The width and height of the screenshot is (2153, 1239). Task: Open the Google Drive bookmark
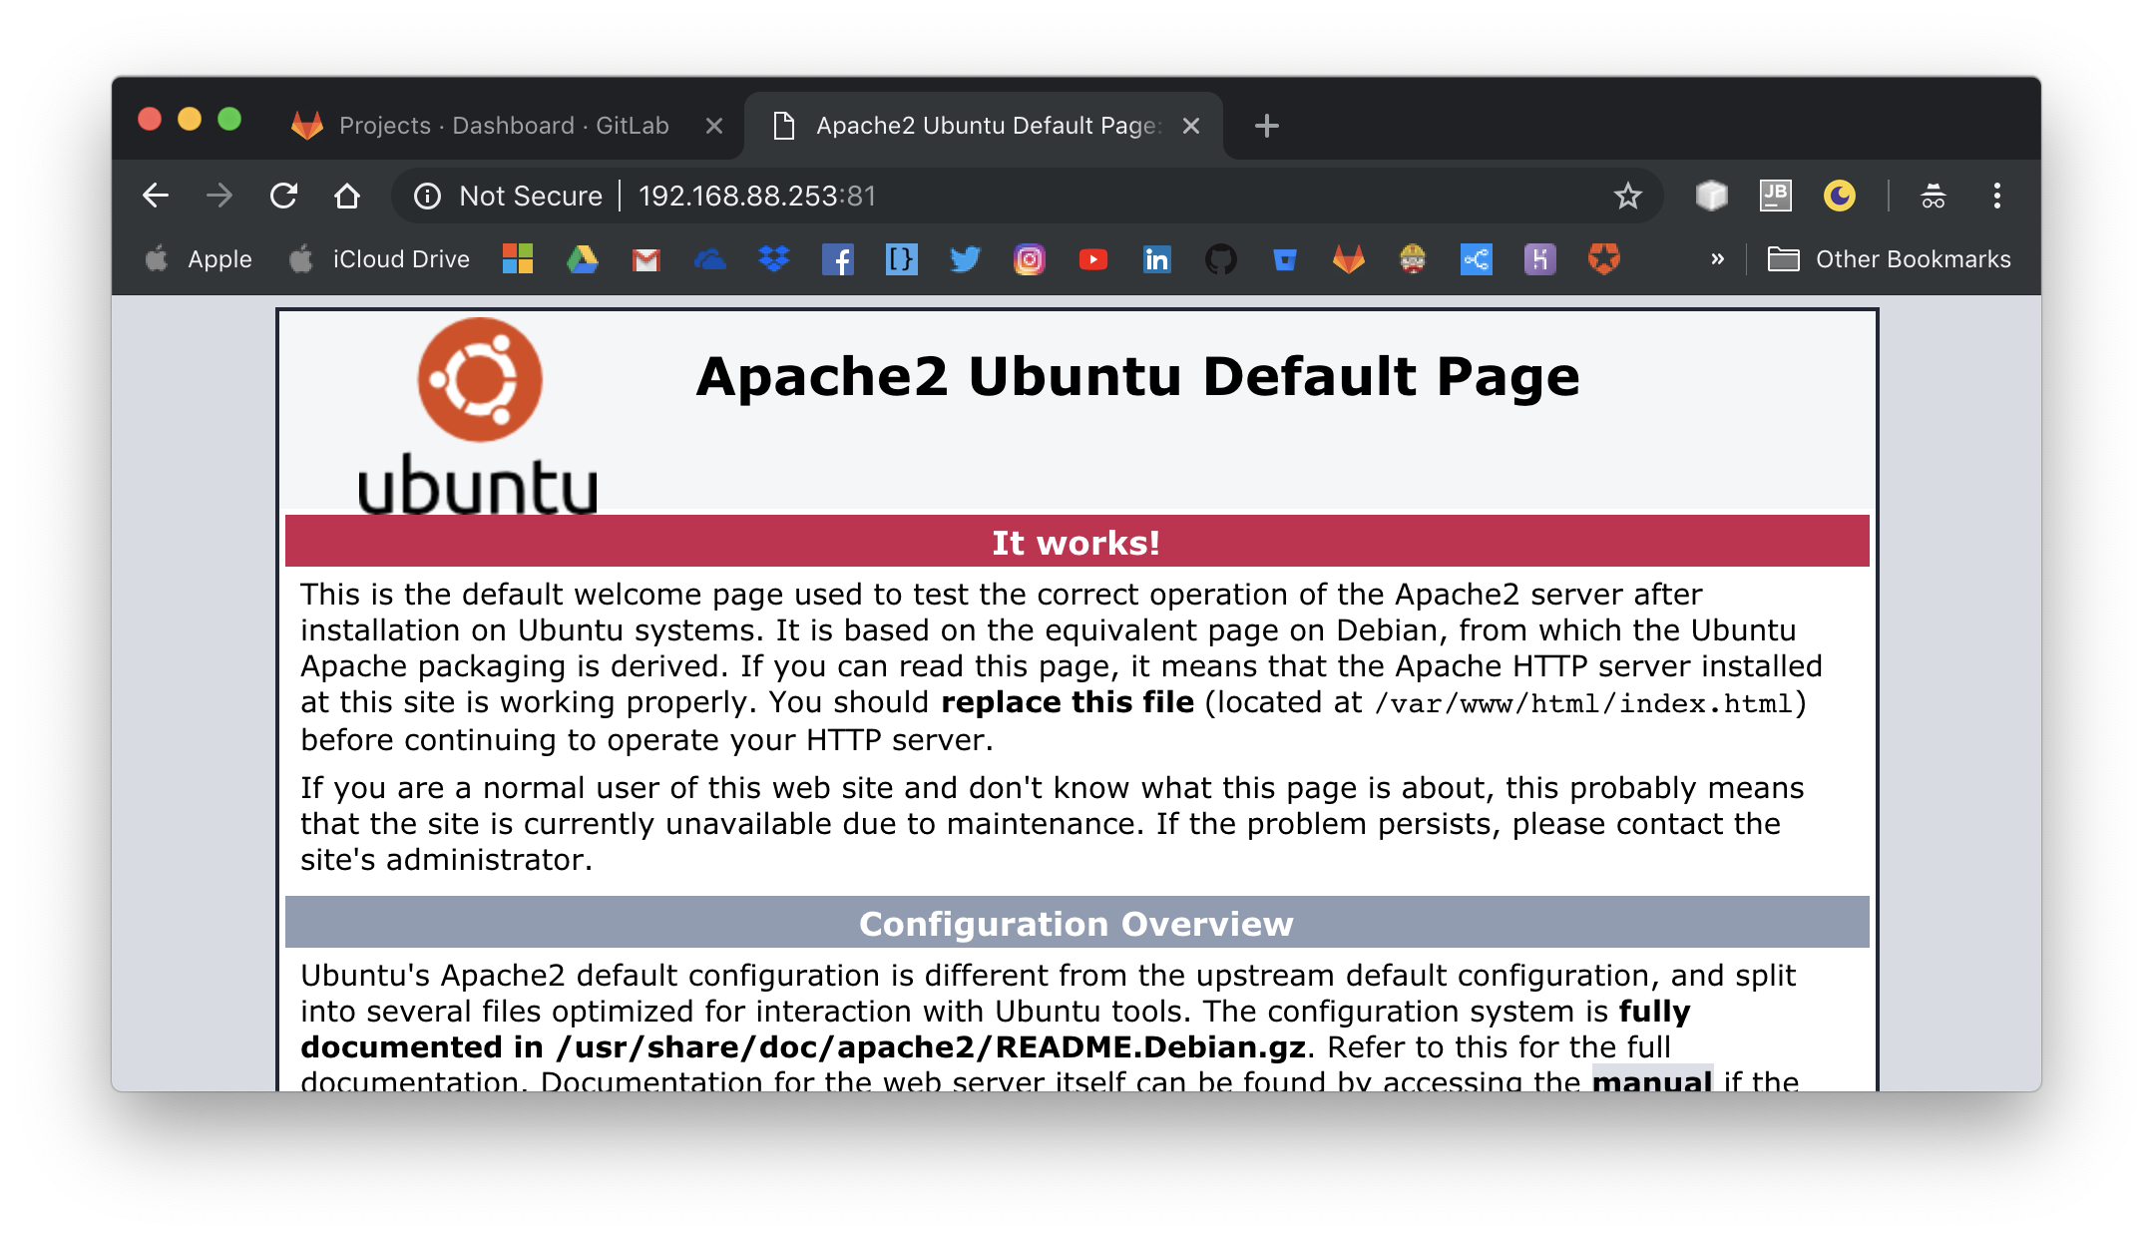[583, 259]
